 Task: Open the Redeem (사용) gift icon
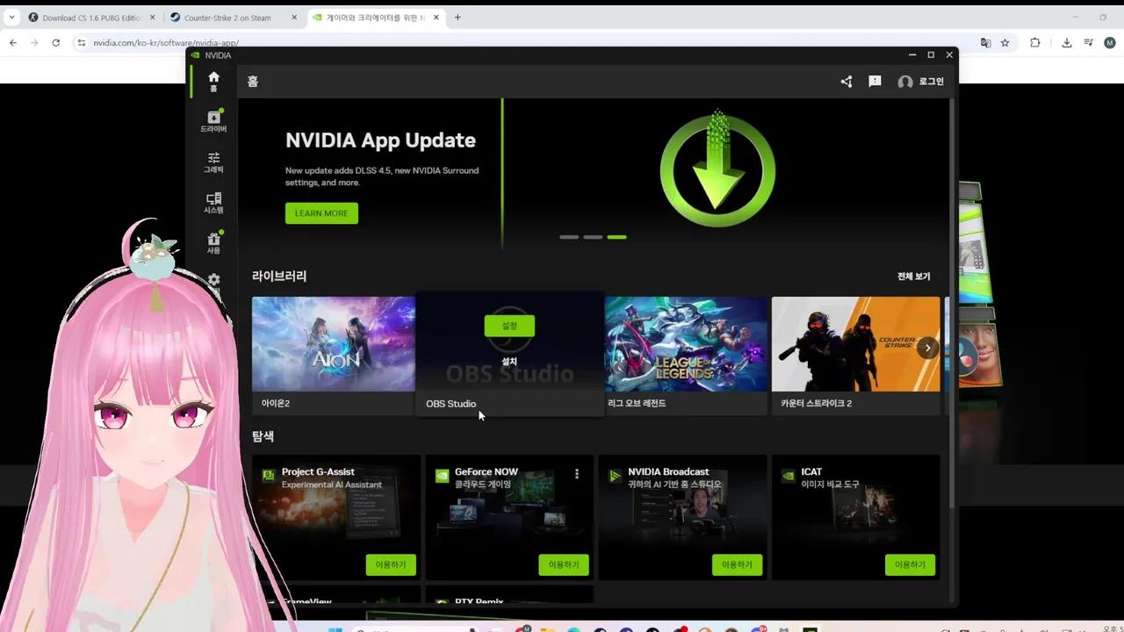point(213,243)
